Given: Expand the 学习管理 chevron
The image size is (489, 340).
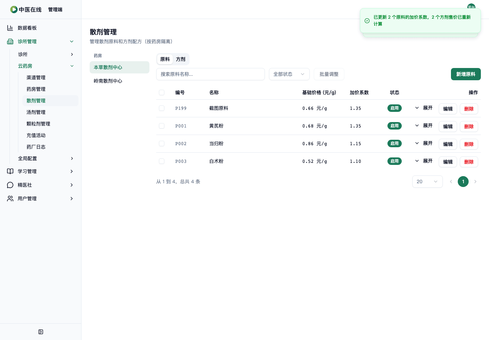Looking at the screenshot, I should click(72, 171).
